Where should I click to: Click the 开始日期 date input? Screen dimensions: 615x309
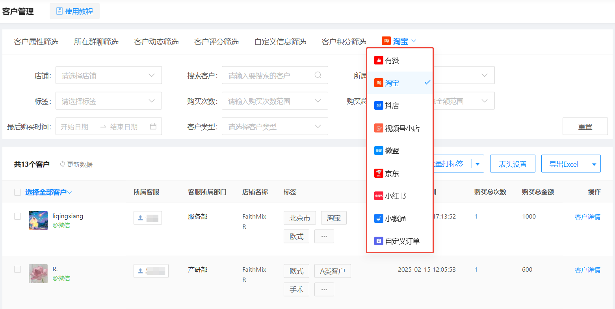(75, 127)
